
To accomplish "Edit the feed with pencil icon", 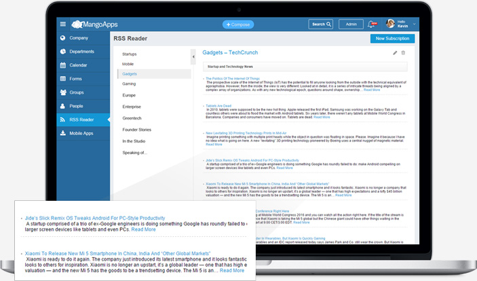I will [x=395, y=53].
